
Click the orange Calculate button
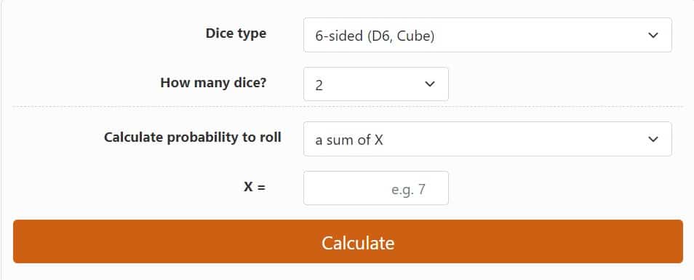click(348, 241)
